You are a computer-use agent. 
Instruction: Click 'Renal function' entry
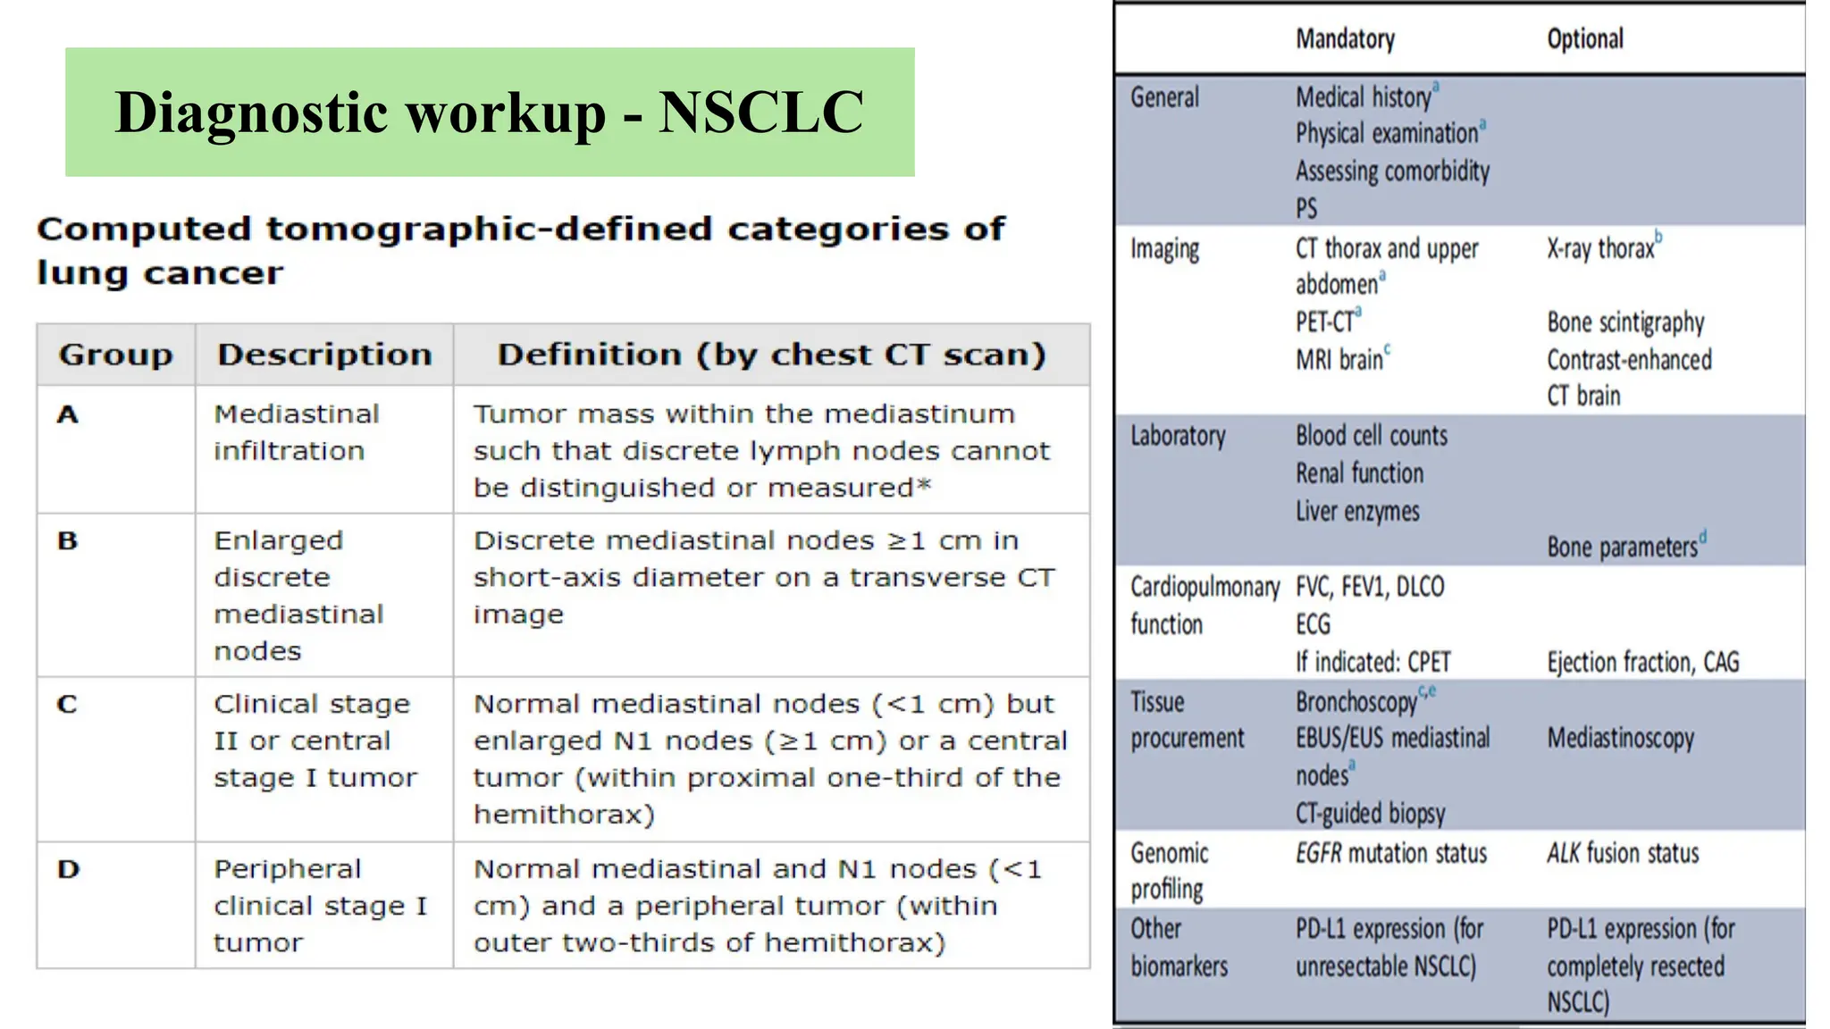click(x=1359, y=473)
